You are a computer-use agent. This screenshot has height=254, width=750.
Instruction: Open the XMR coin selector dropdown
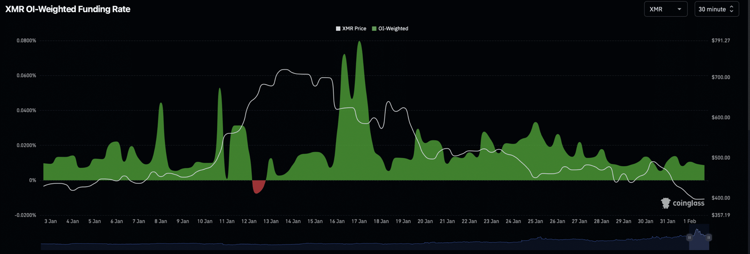click(x=665, y=9)
